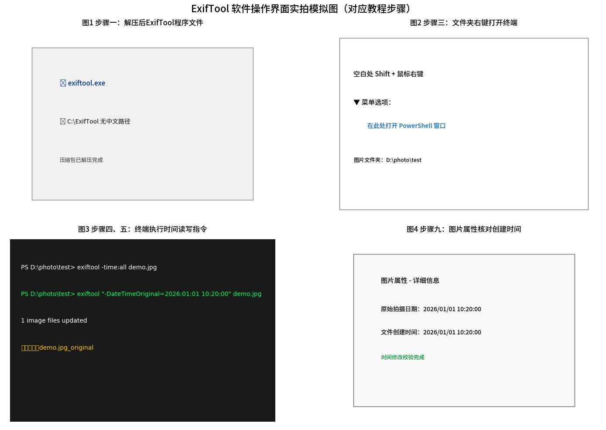Select the 原始拍摄日期 value row
Image resolution: width=606 pixels, height=430 pixels.
(x=431, y=309)
